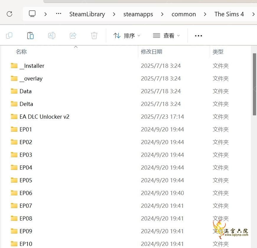257x248 pixels.
Task: Expand chevron after common
Action: point(205,14)
